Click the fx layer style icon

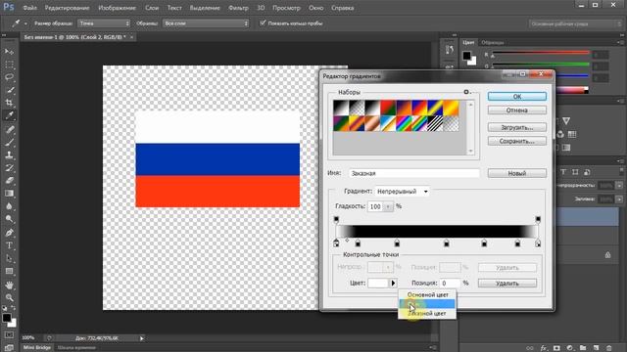544,348
